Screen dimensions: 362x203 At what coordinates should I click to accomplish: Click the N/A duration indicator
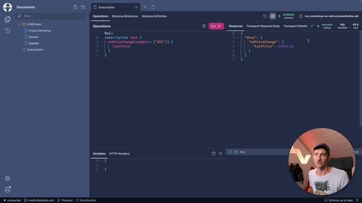point(342,26)
